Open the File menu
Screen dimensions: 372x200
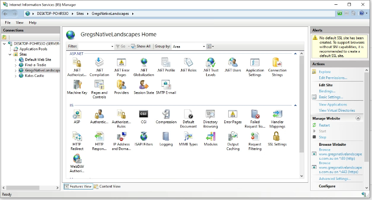(x=8, y=23)
